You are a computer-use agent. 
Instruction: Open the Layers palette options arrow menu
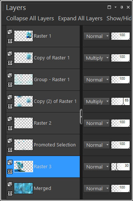click(115, 7)
